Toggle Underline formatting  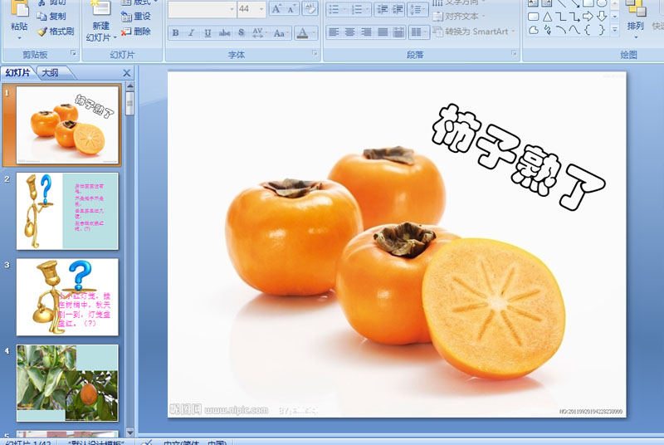point(207,33)
